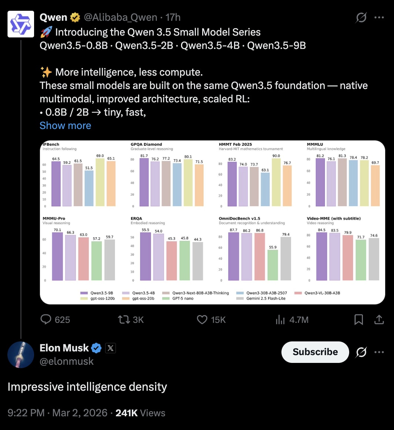Click the 17h timestamp on Qwen's post
Viewport: 394px width, 430px height.
pyautogui.click(x=173, y=17)
